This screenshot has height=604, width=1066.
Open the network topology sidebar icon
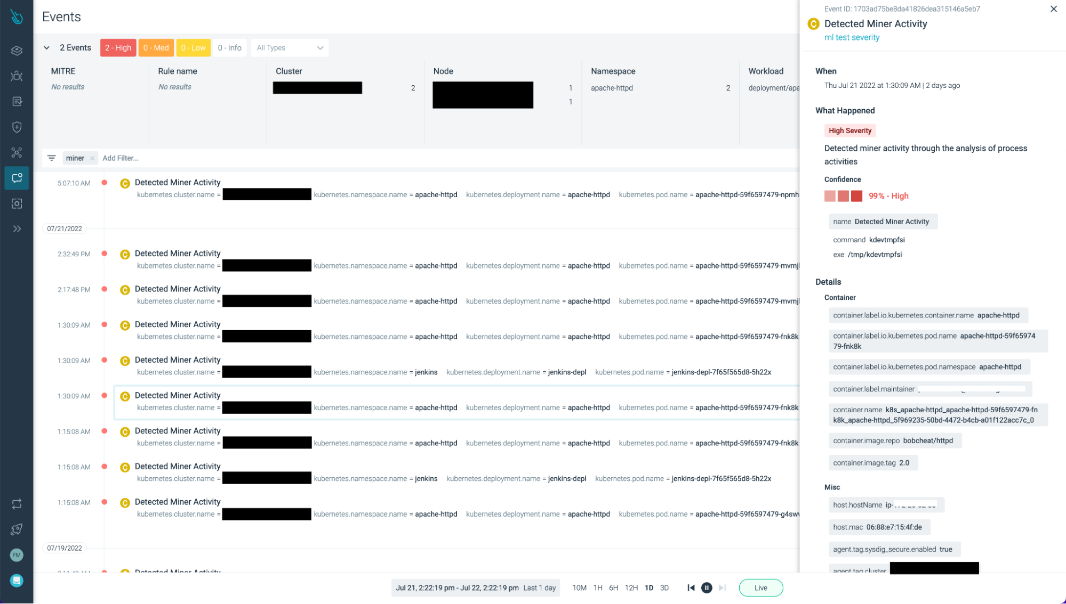pos(17,152)
